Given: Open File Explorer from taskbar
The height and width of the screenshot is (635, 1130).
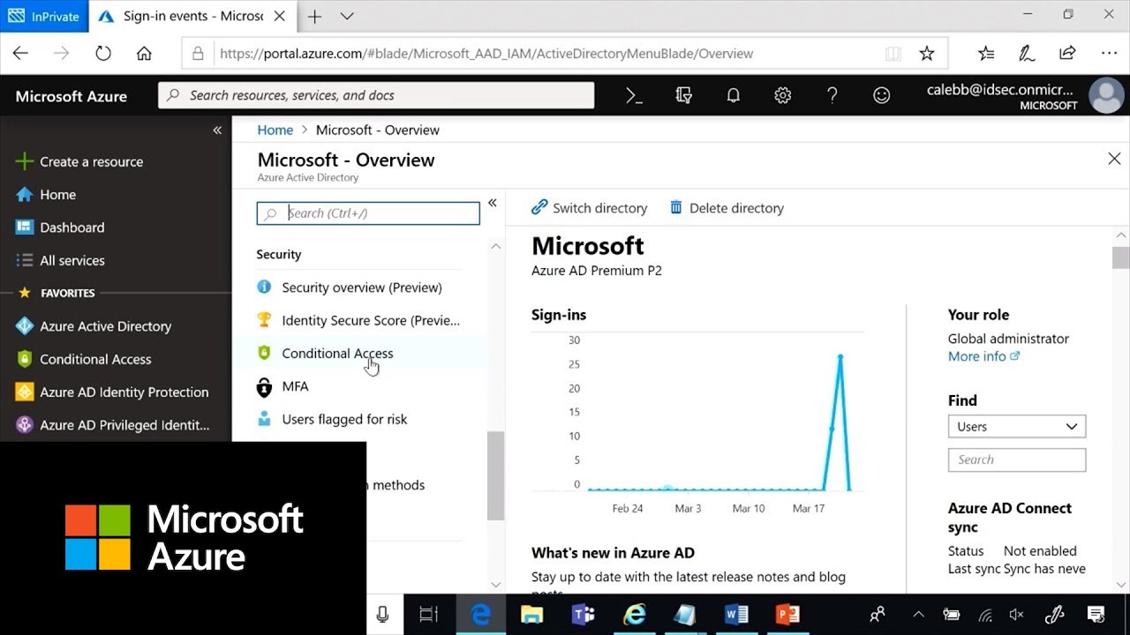Looking at the screenshot, I should (x=531, y=615).
